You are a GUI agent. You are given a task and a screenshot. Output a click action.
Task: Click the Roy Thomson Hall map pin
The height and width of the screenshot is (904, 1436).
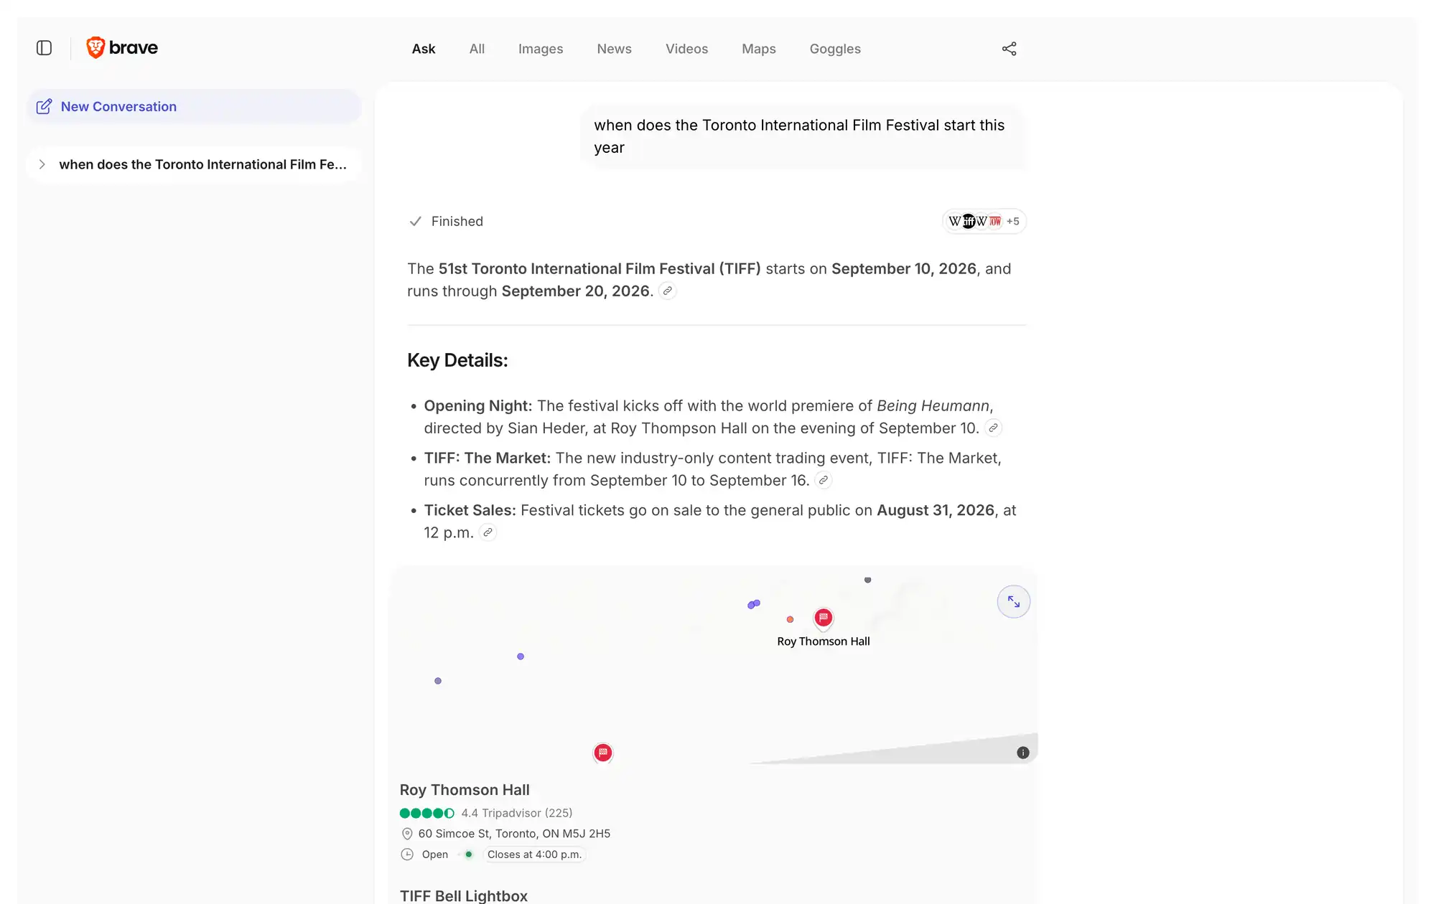tap(824, 618)
